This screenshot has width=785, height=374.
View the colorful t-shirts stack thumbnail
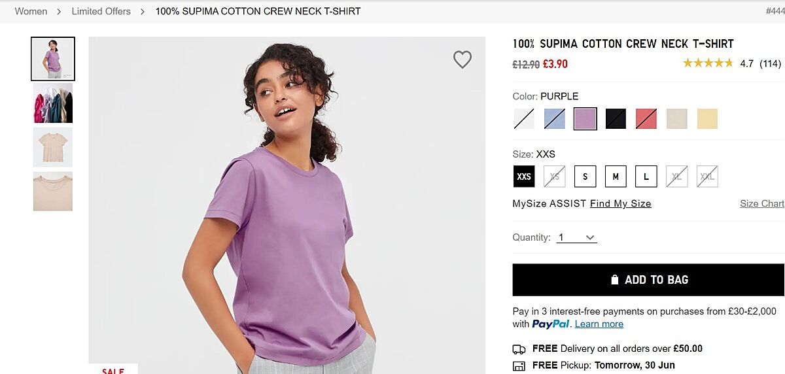click(x=53, y=103)
